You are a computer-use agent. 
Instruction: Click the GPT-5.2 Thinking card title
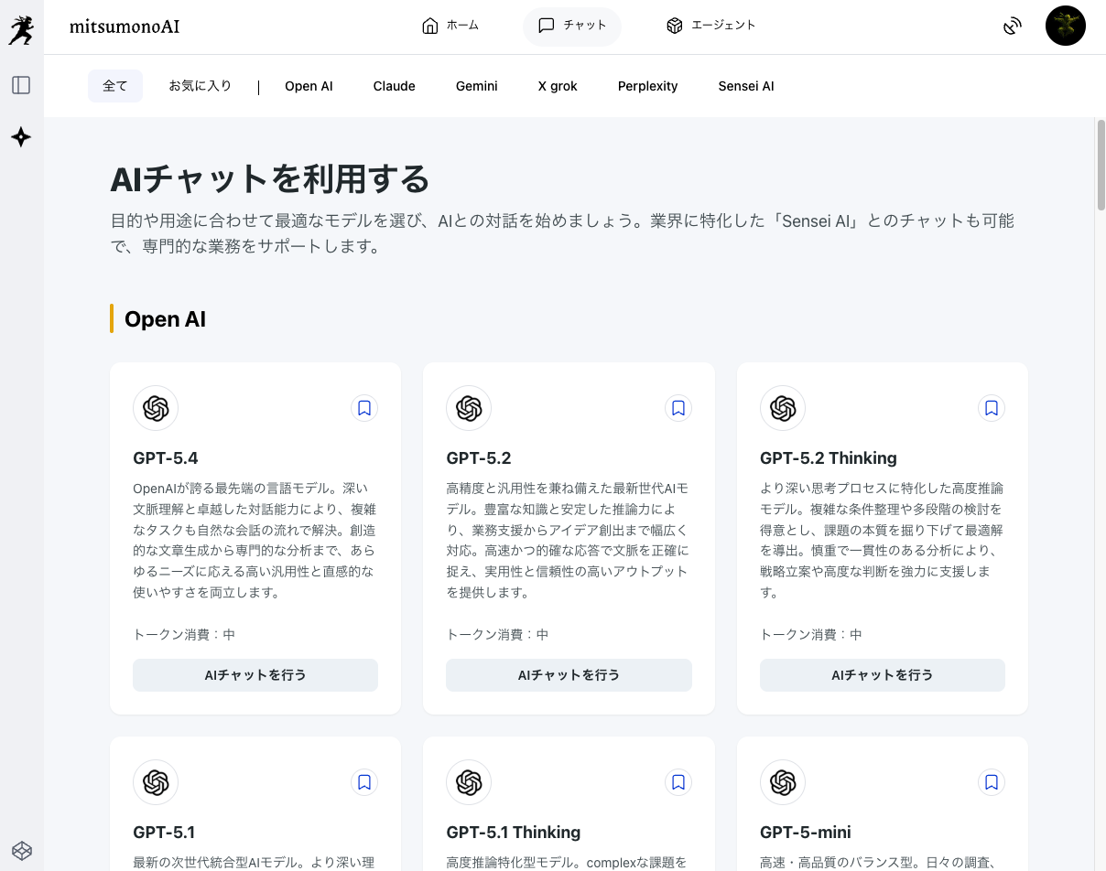829,457
